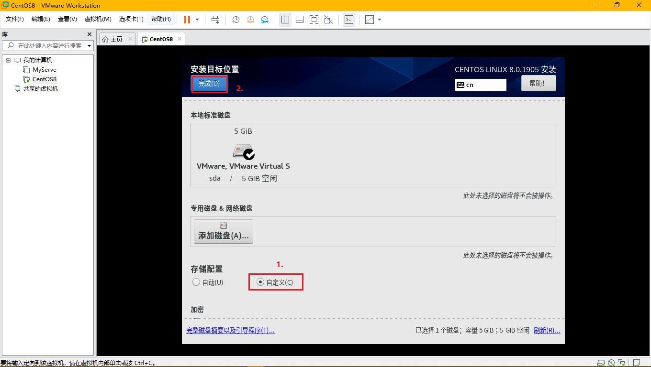Close the CentOS8 tab
This screenshot has height=367, width=651.
point(180,39)
